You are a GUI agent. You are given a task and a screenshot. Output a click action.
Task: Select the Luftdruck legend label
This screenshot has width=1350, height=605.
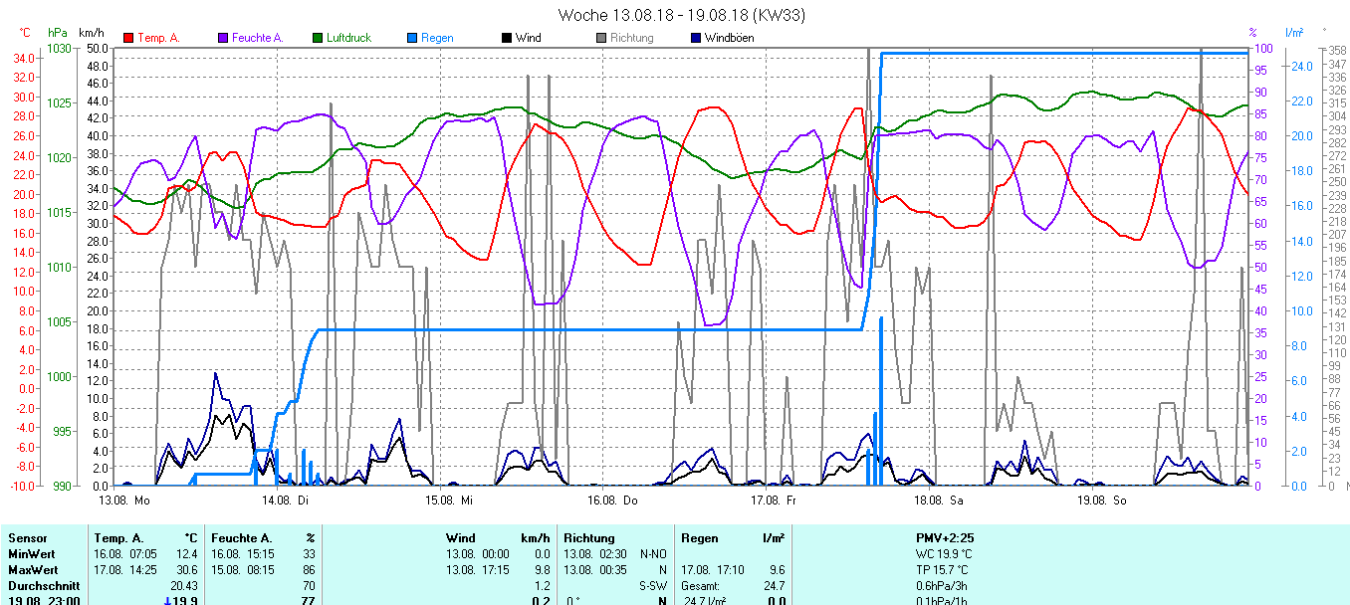click(348, 38)
